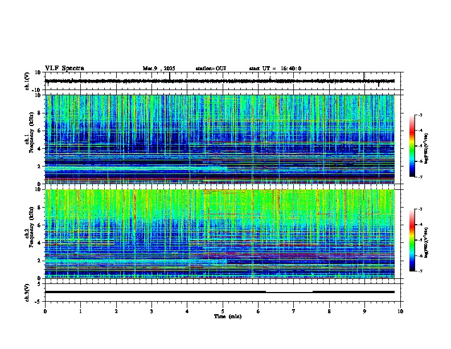Select the date text "Mar.9 , 2025"
Image resolution: width=451 pixels, height=349 pixels.
click(159, 68)
